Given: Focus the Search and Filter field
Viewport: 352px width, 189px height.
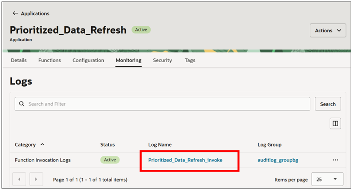Looking at the screenshot, I should click(167, 104).
